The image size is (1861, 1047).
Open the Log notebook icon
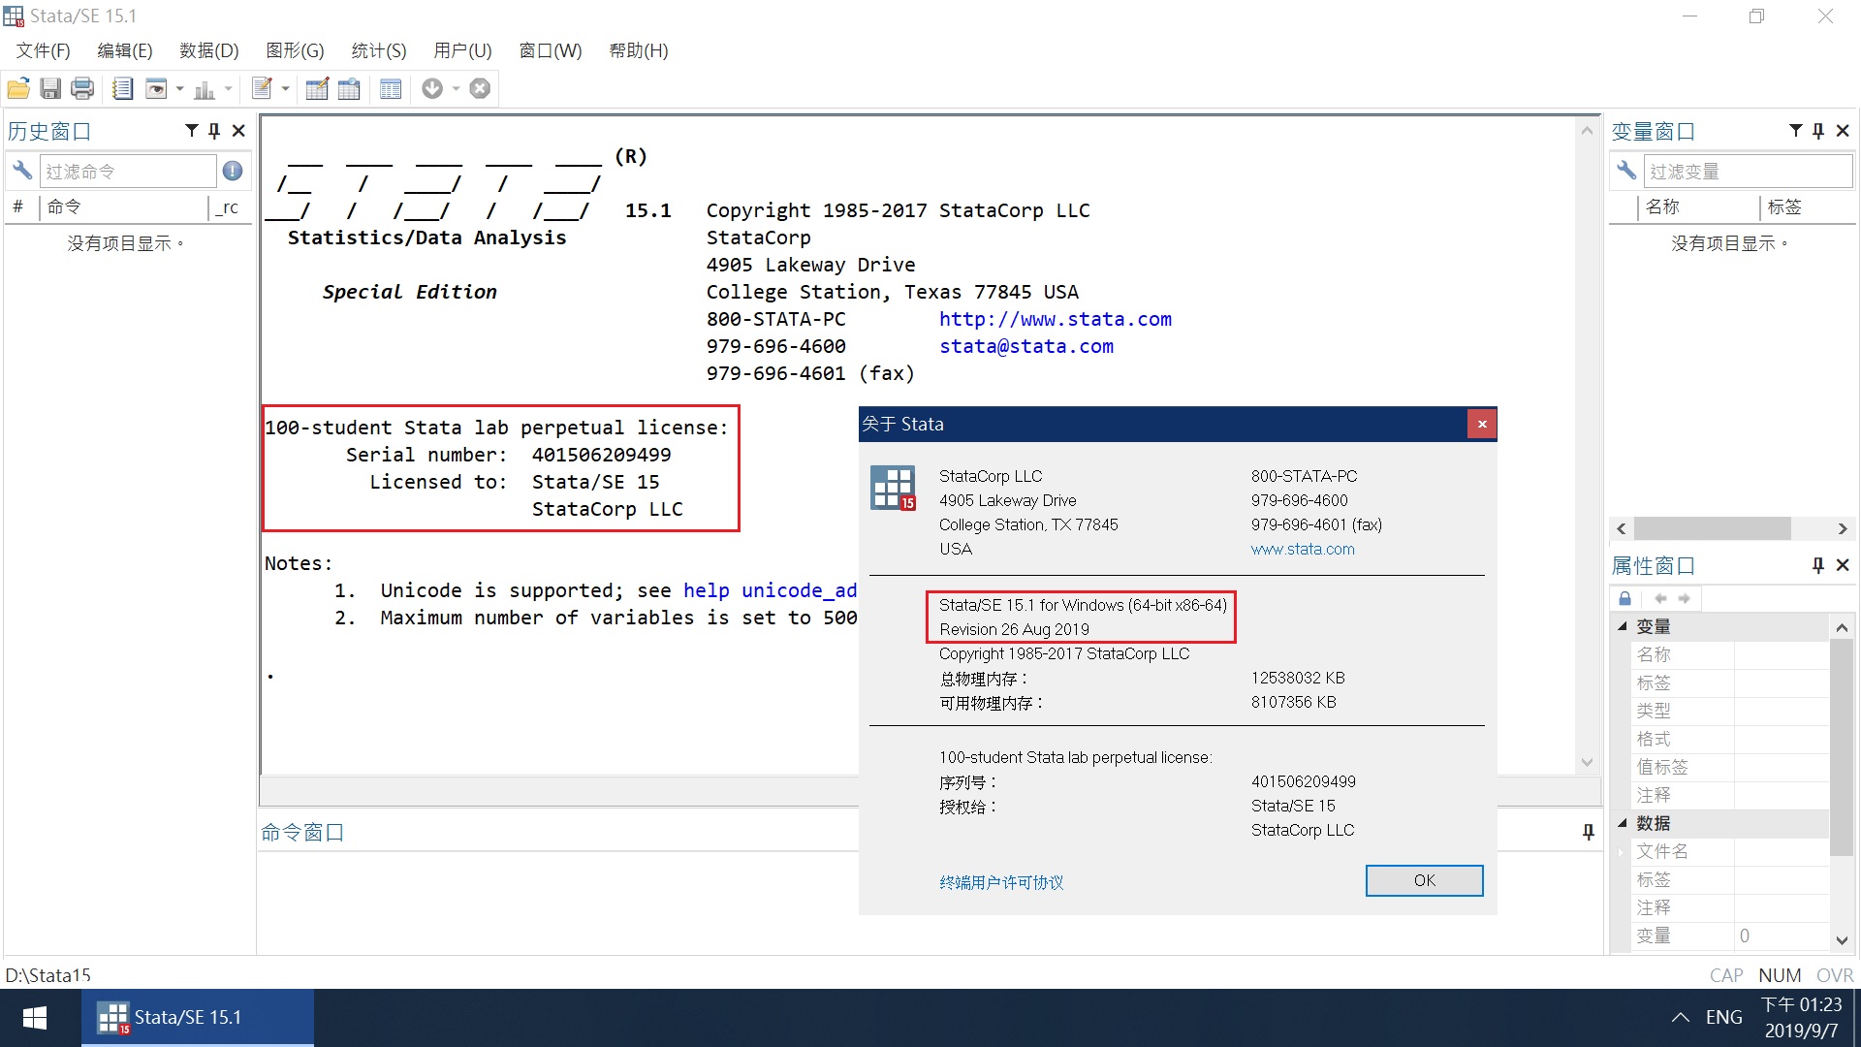coord(122,89)
